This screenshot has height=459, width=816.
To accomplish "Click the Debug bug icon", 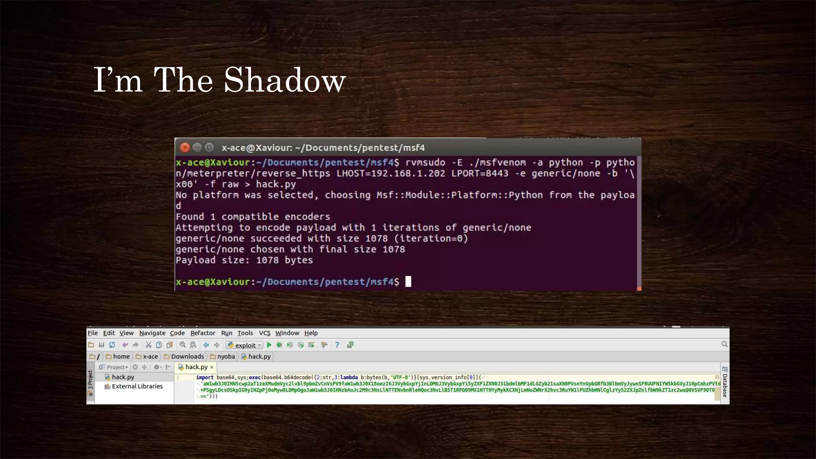I will (279, 345).
